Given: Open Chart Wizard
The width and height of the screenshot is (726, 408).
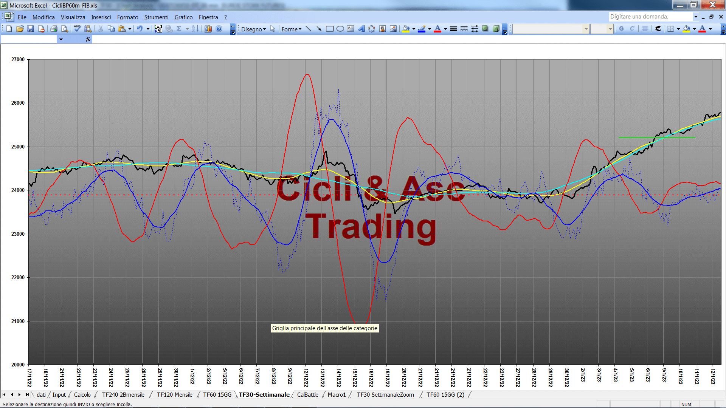Looking at the screenshot, I should [208, 29].
